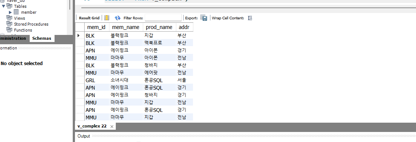Refresh results with the blue arrows icon

click(118, 18)
